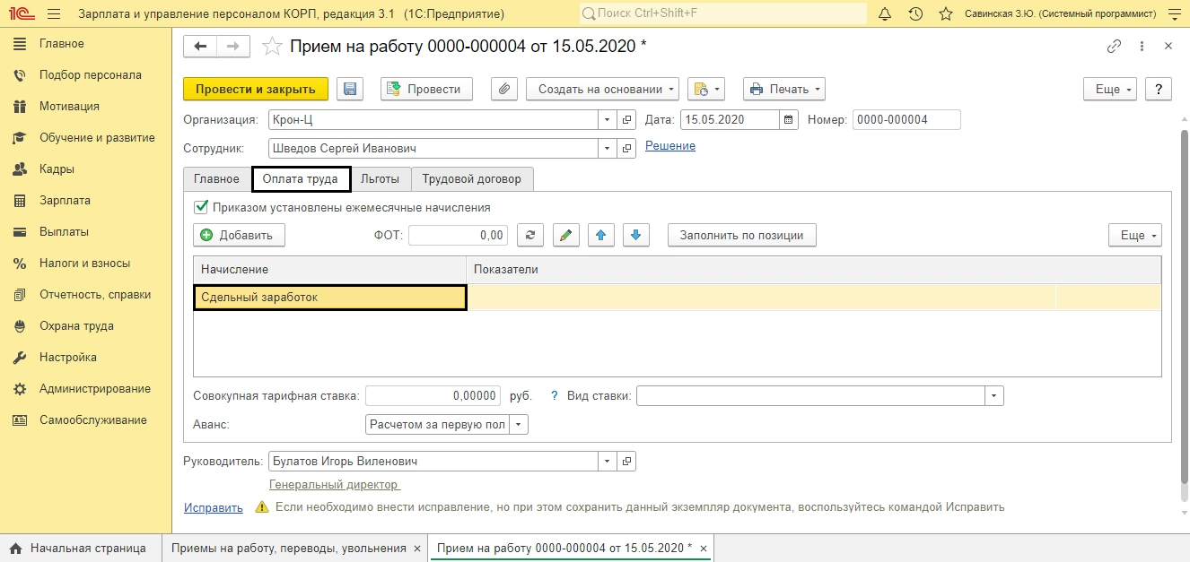The width and height of the screenshot is (1190, 562).
Task: Click Провести и закрыть button
Action: [256, 89]
